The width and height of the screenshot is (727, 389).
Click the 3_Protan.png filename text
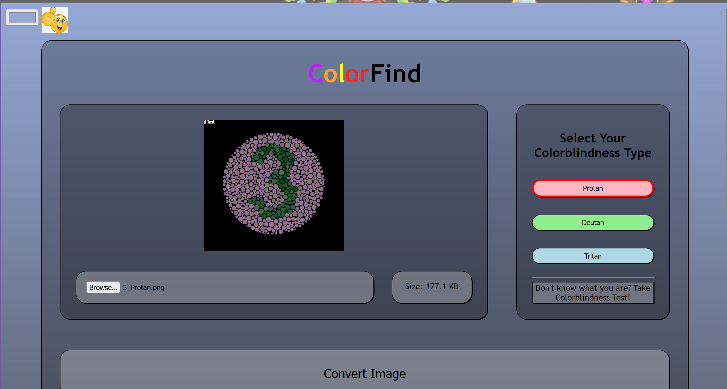pos(143,288)
